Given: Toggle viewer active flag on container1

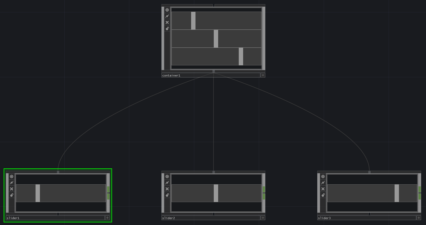Looking at the screenshot, I should (x=167, y=10).
